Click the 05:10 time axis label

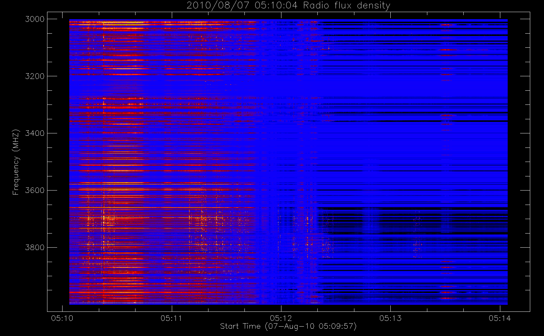[62, 318]
